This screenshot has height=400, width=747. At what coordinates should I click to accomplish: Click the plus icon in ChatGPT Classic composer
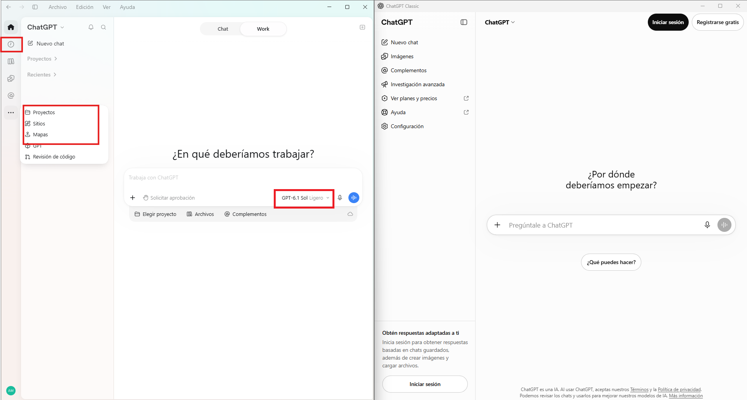[x=497, y=225]
